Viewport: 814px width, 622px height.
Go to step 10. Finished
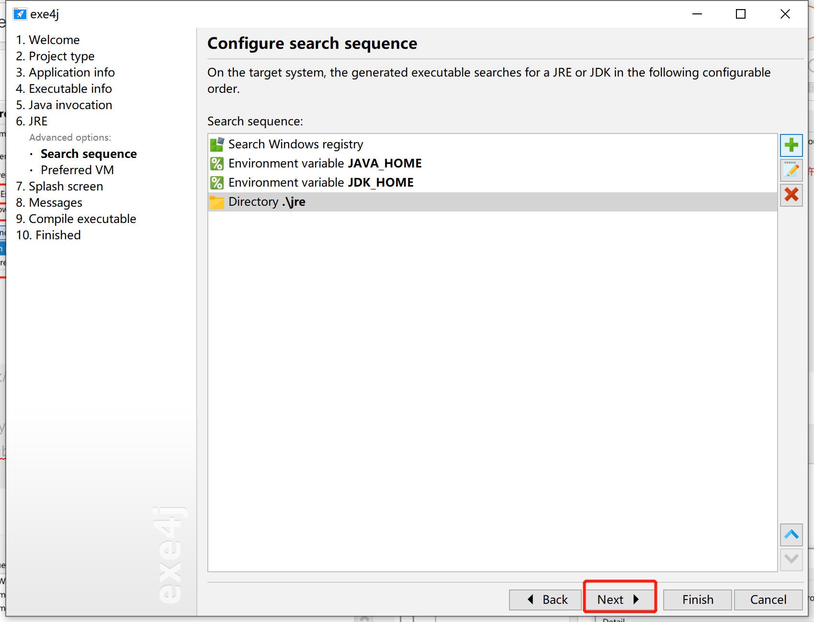click(48, 235)
